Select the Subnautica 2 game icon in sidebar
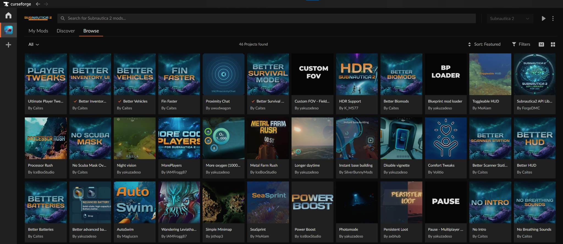Viewport: 563px width, 244px height. click(9, 30)
